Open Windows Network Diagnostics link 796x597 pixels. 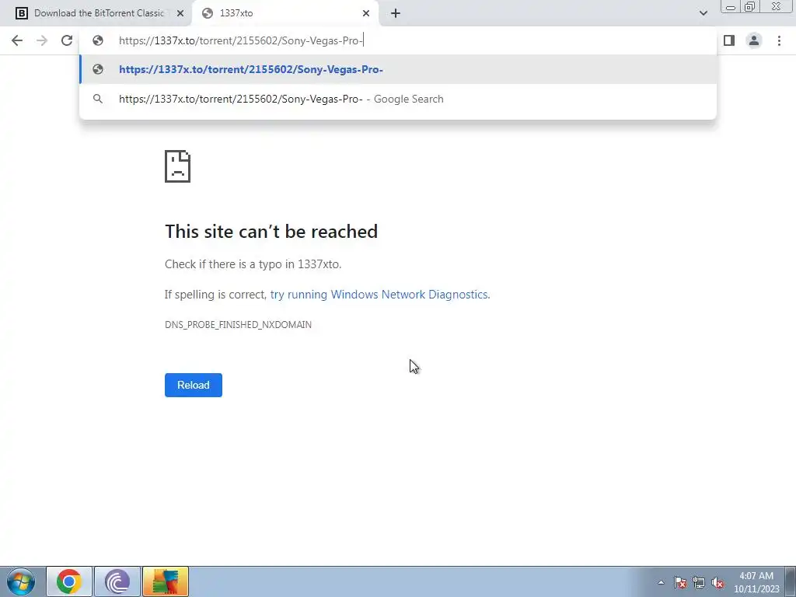pos(379,295)
